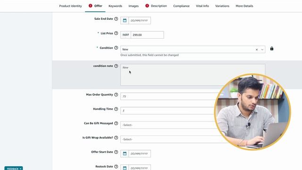Viewport: 302px width, 170px height.
Task: Click the List Price amount field
Action: pos(147,35)
